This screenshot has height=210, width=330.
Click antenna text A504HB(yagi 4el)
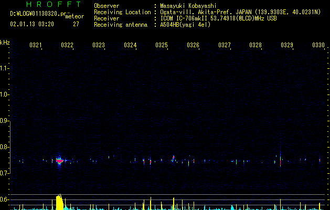click(185, 25)
